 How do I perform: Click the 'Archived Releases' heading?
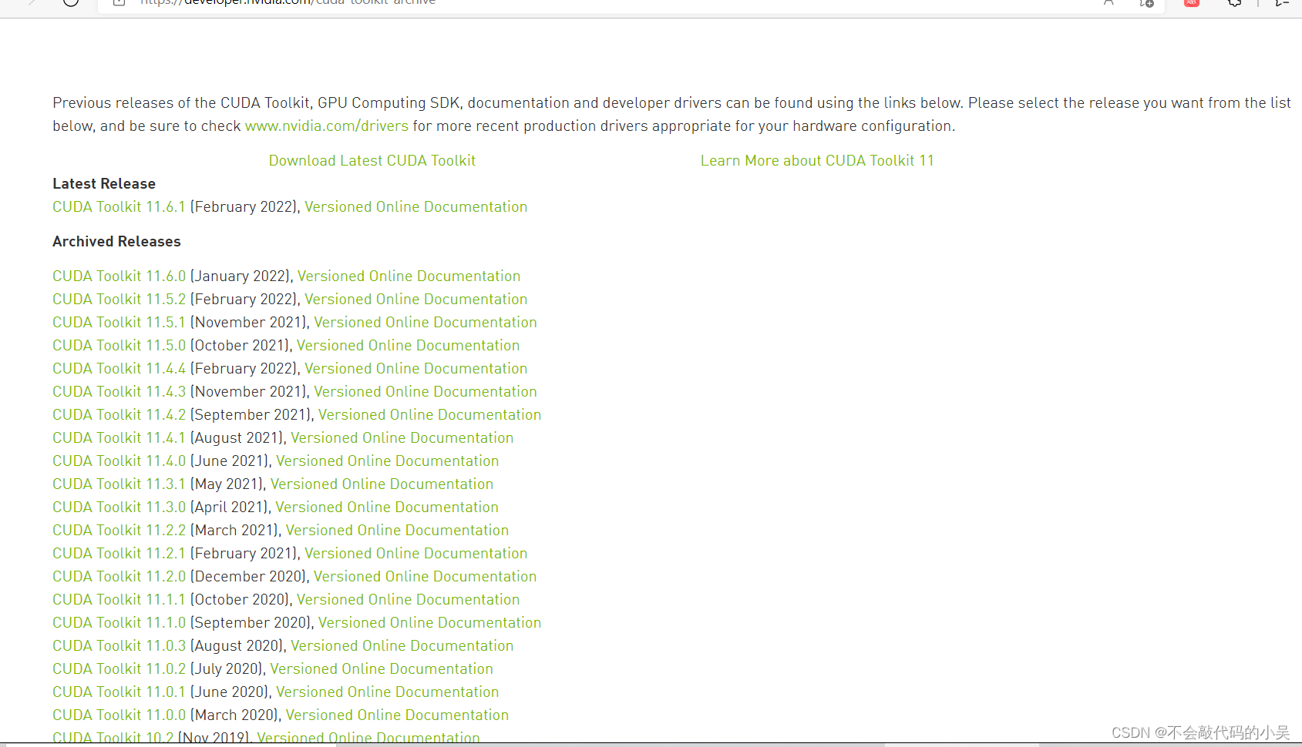[x=116, y=242]
